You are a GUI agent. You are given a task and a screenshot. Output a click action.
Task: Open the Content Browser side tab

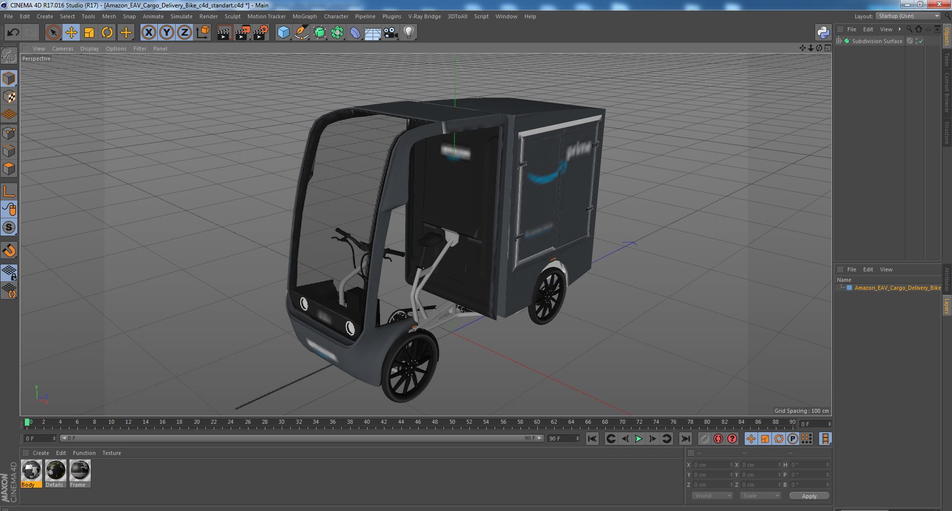click(947, 92)
